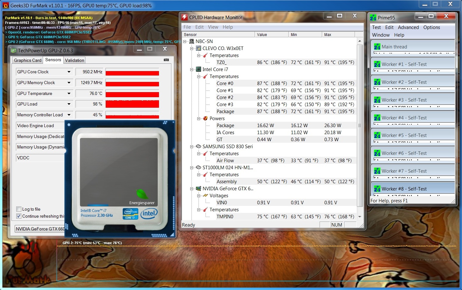Click the Worker #4 Self-Test icon
Image resolution: width=462 pixels, height=290 pixels.
(377, 118)
